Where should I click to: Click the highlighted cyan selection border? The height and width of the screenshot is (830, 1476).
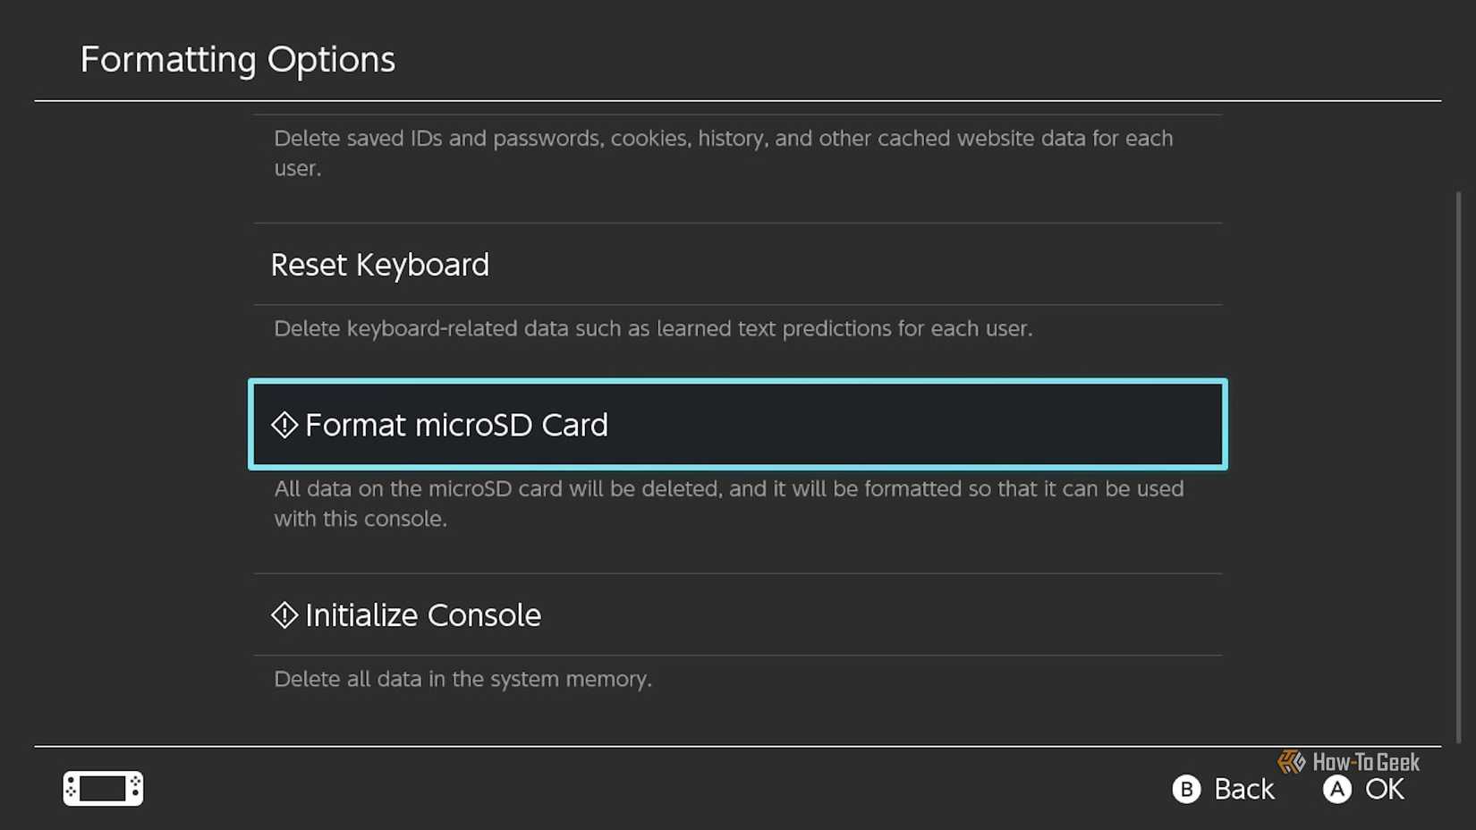[x=738, y=382]
